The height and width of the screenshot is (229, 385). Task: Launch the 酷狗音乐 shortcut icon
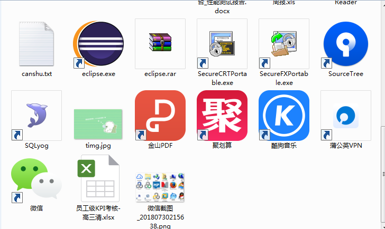tap(284, 116)
